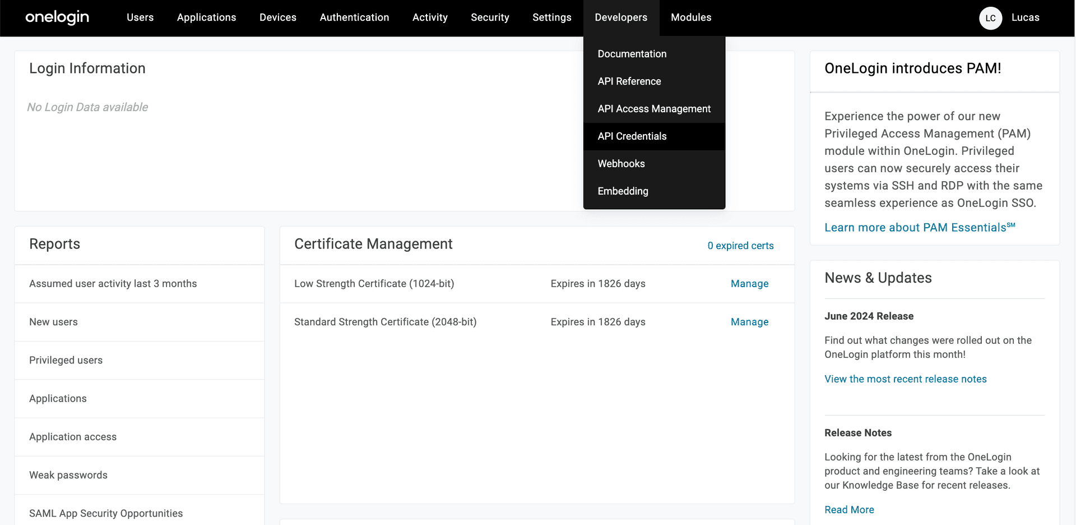Open API Access Management entry
Viewport: 1076px width, 525px height.
(x=653, y=109)
